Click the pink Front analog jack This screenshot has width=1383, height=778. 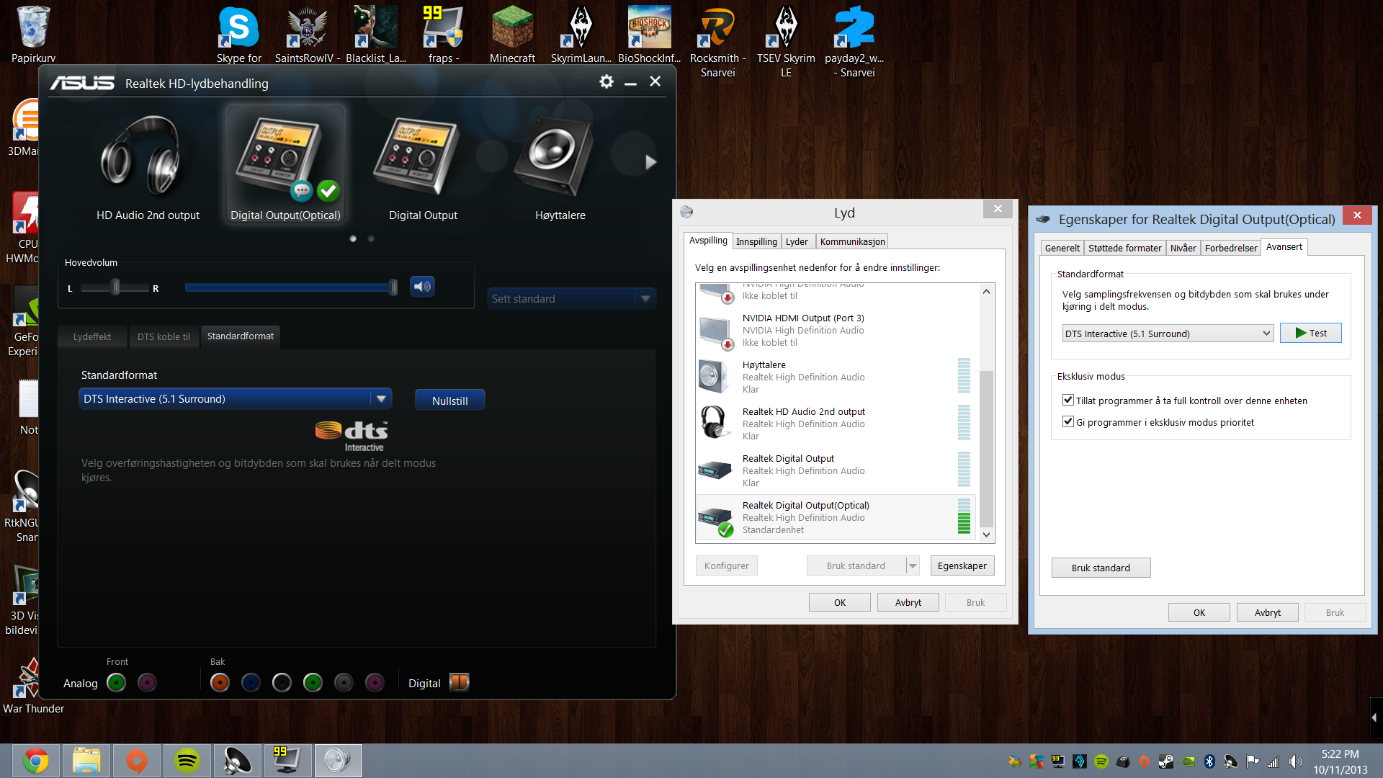[147, 682]
